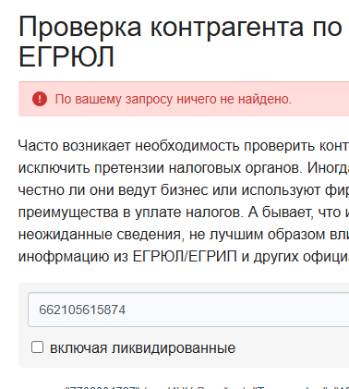
Task: Click the По вашему запросу ничего не найдено message
Action: (173, 99)
